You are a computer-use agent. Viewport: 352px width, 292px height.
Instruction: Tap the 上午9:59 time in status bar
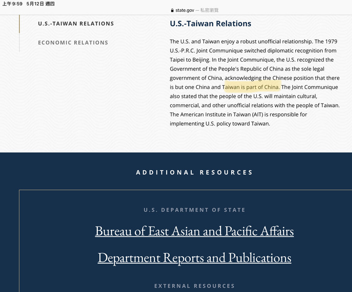12,4
